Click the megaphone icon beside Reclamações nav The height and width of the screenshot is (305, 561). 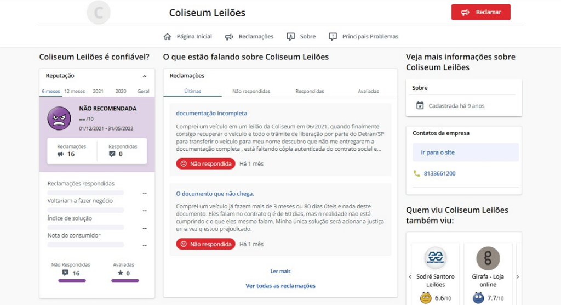pos(229,37)
